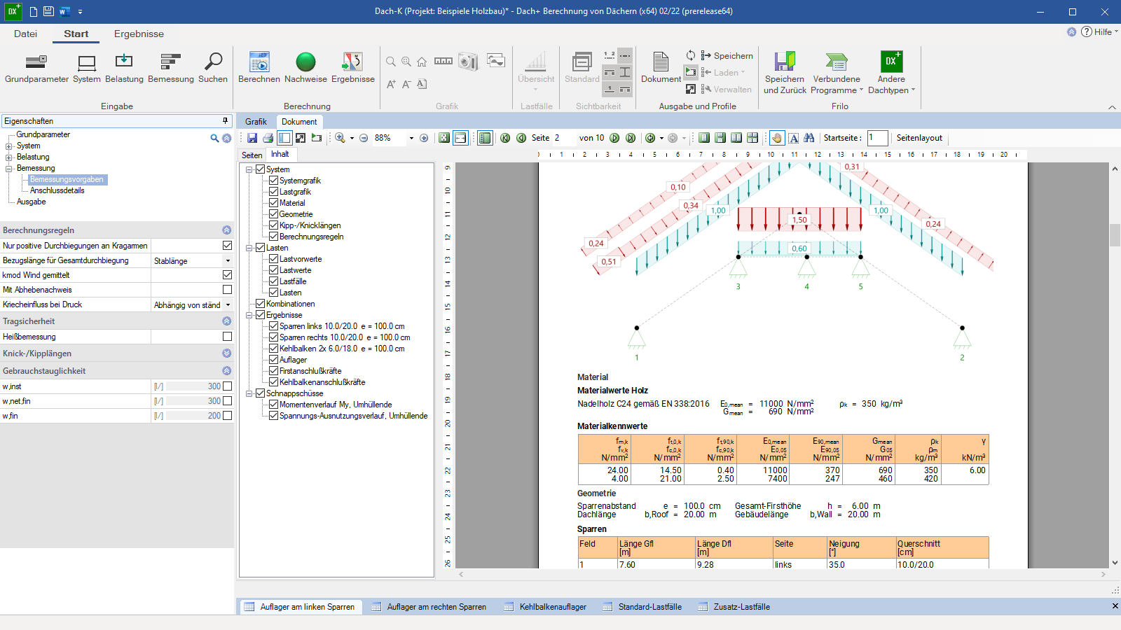
Task: Open the Datei menu tab
Action: (25, 34)
